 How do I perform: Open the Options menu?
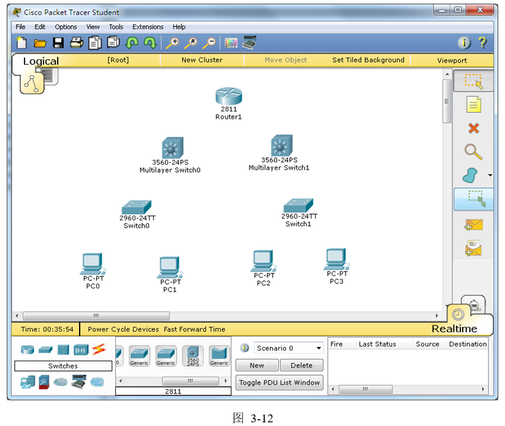pyautogui.click(x=66, y=27)
